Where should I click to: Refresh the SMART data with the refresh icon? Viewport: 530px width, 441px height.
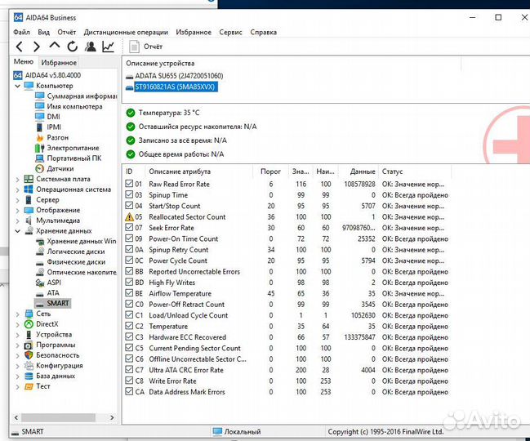(x=73, y=47)
